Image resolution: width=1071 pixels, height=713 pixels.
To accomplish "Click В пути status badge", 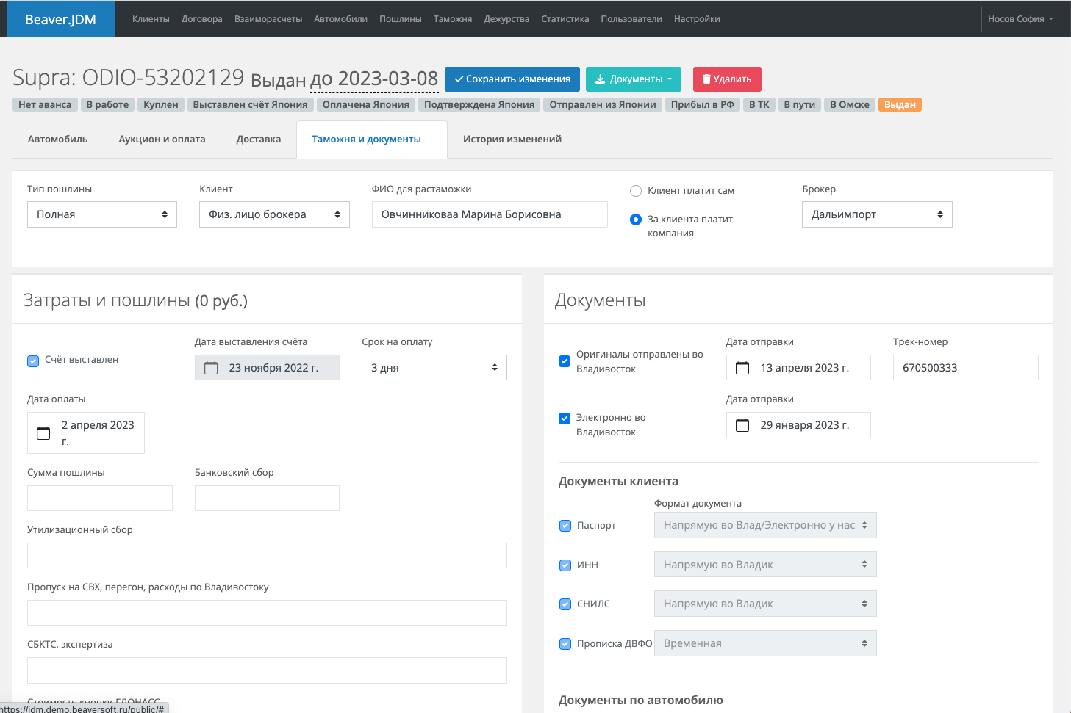I will coord(800,105).
